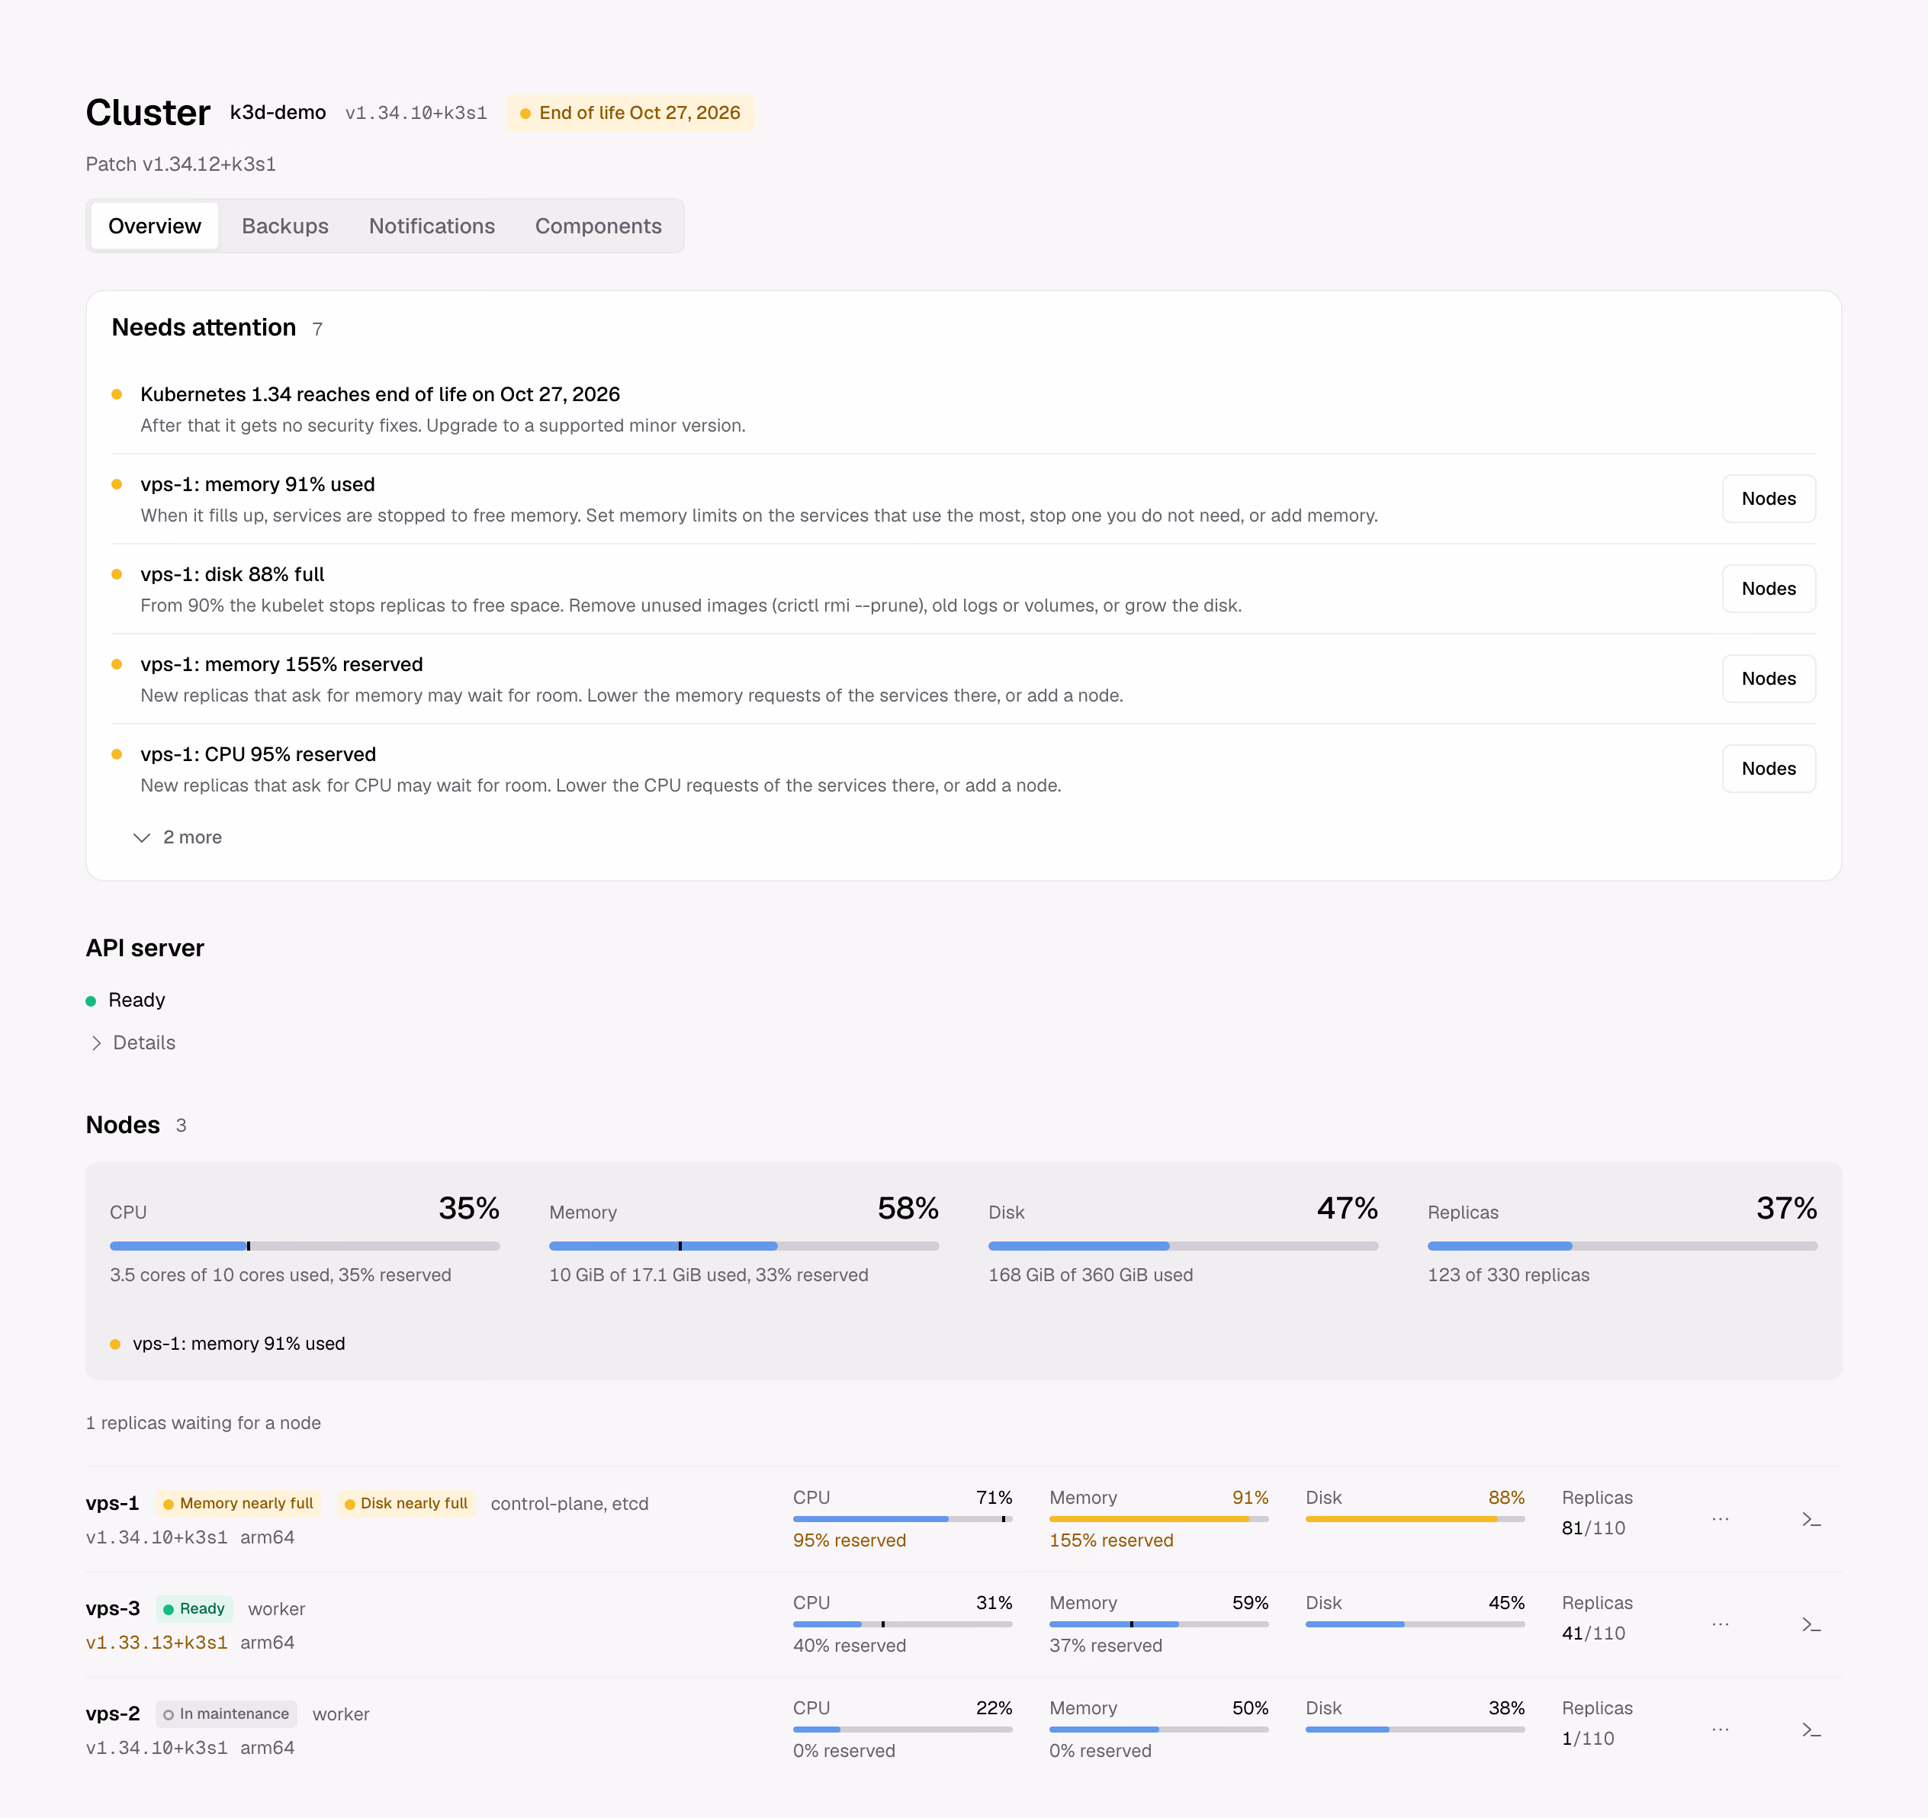Expand API server Details
Screen dimensions: 1928x1818
tap(132, 1042)
